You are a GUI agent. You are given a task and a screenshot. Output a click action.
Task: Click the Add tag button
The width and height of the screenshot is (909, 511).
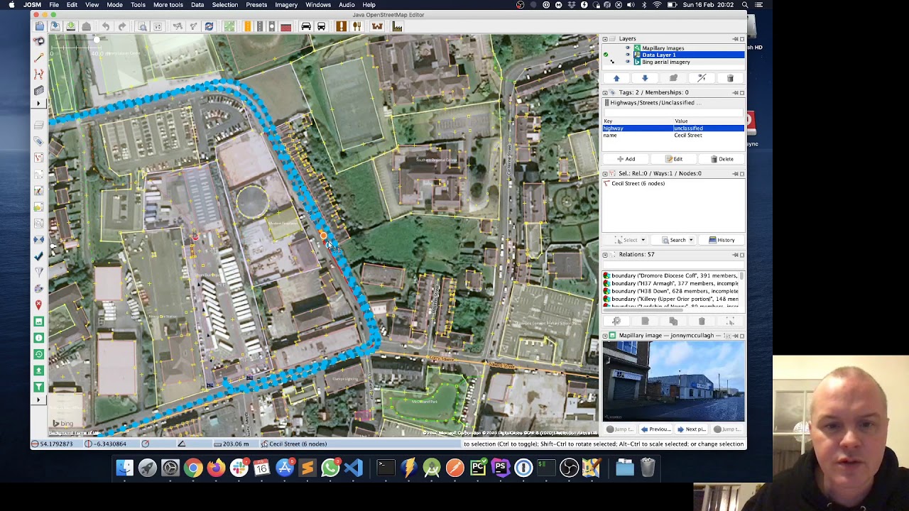626,159
